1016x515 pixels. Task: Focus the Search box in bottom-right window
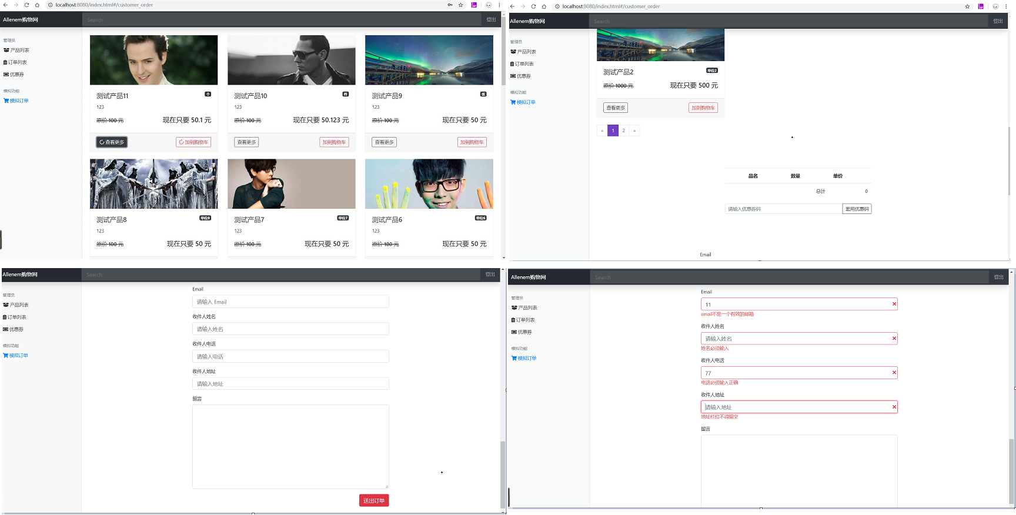pos(790,277)
